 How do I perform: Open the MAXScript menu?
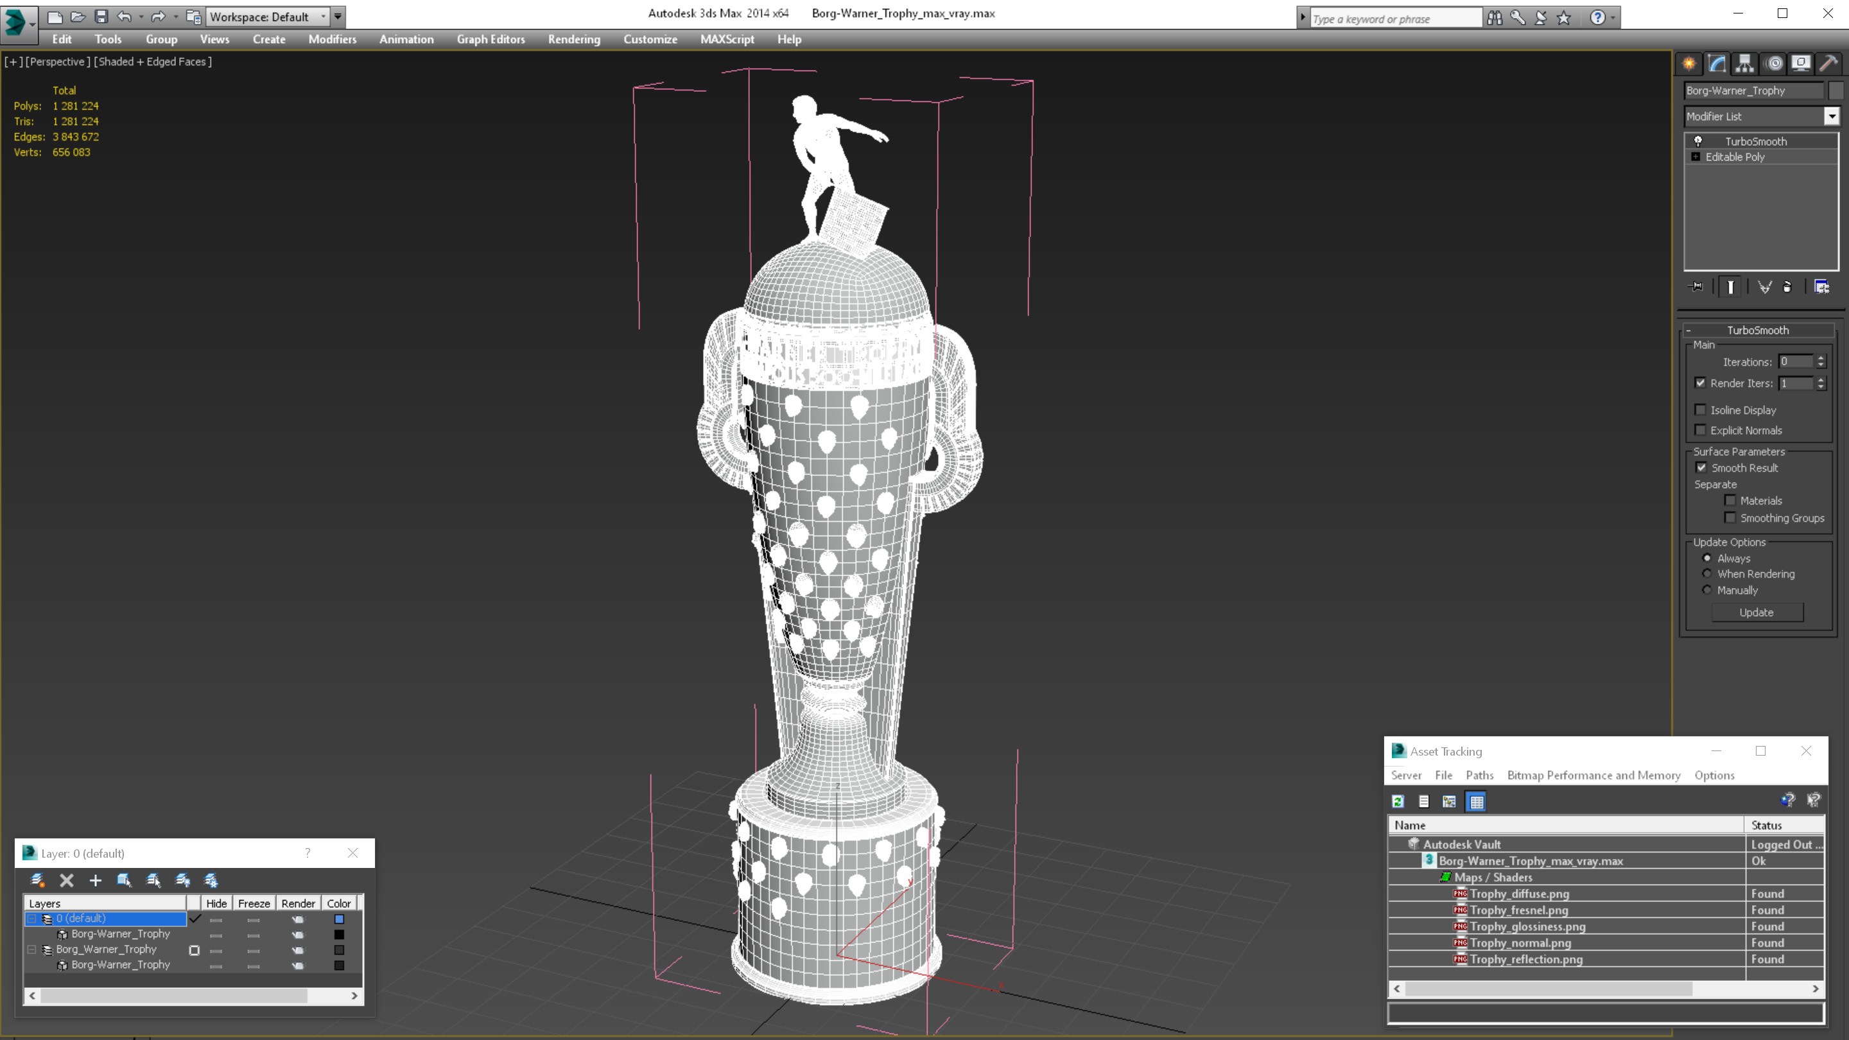[x=727, y=39]
